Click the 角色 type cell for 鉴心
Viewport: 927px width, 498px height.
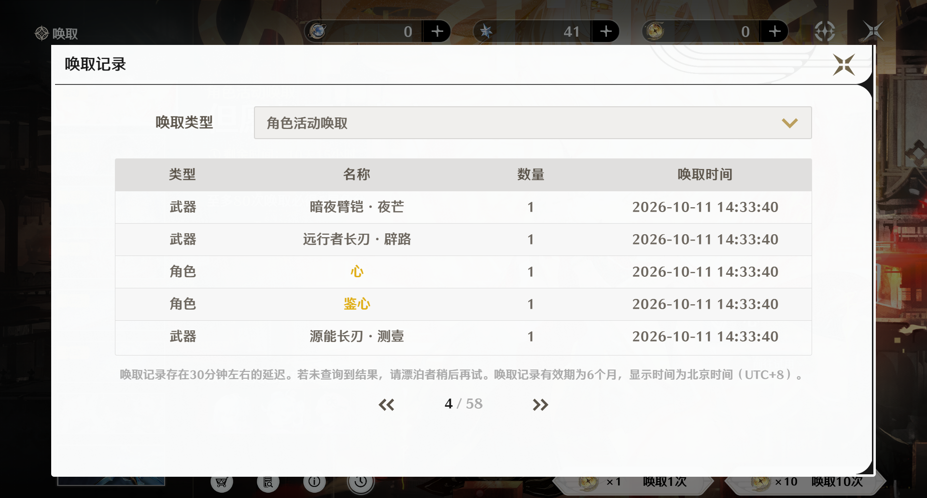(x=183, y=304)
